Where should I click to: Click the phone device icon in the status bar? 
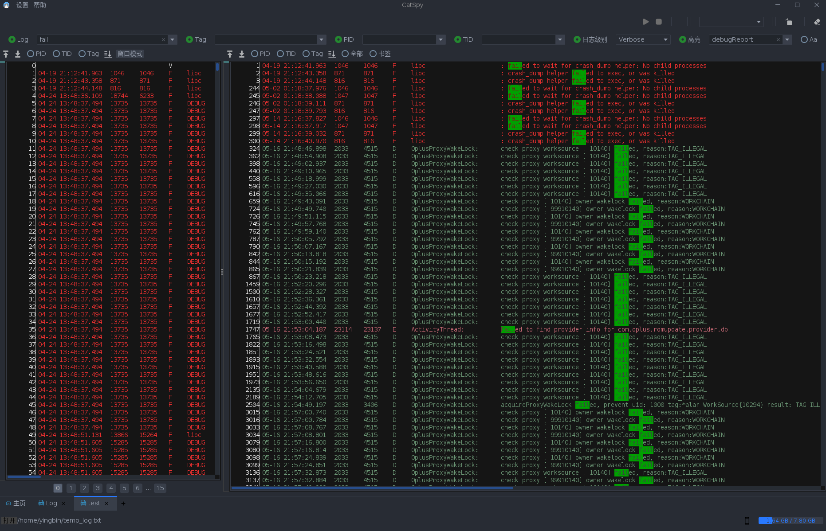747,520
